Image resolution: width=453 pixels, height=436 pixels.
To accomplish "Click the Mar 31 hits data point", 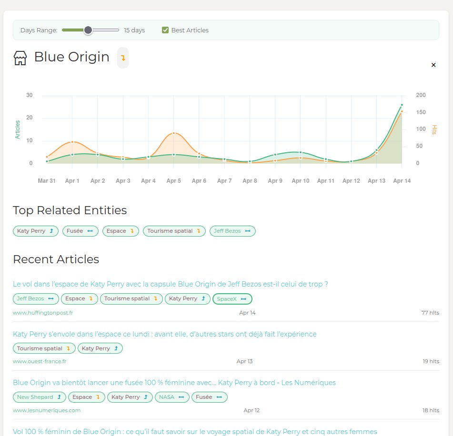I will click(47, 157).
